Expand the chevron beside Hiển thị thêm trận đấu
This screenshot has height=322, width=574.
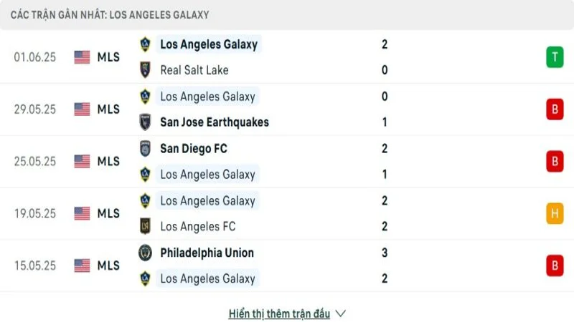coord(341,313)
